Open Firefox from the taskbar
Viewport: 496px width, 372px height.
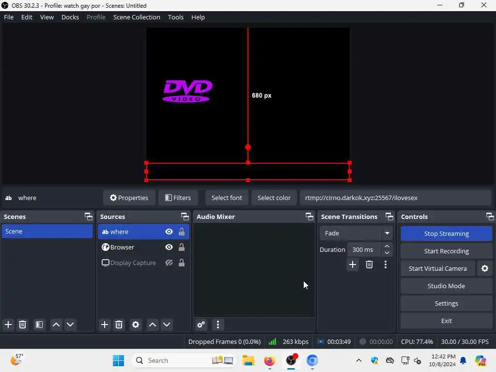(x=269, y=360)
